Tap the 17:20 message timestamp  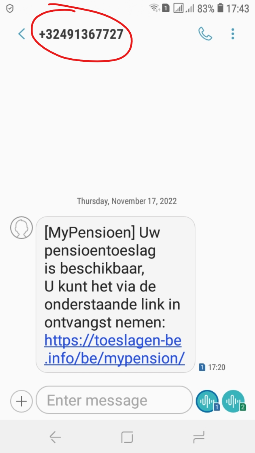217,367
